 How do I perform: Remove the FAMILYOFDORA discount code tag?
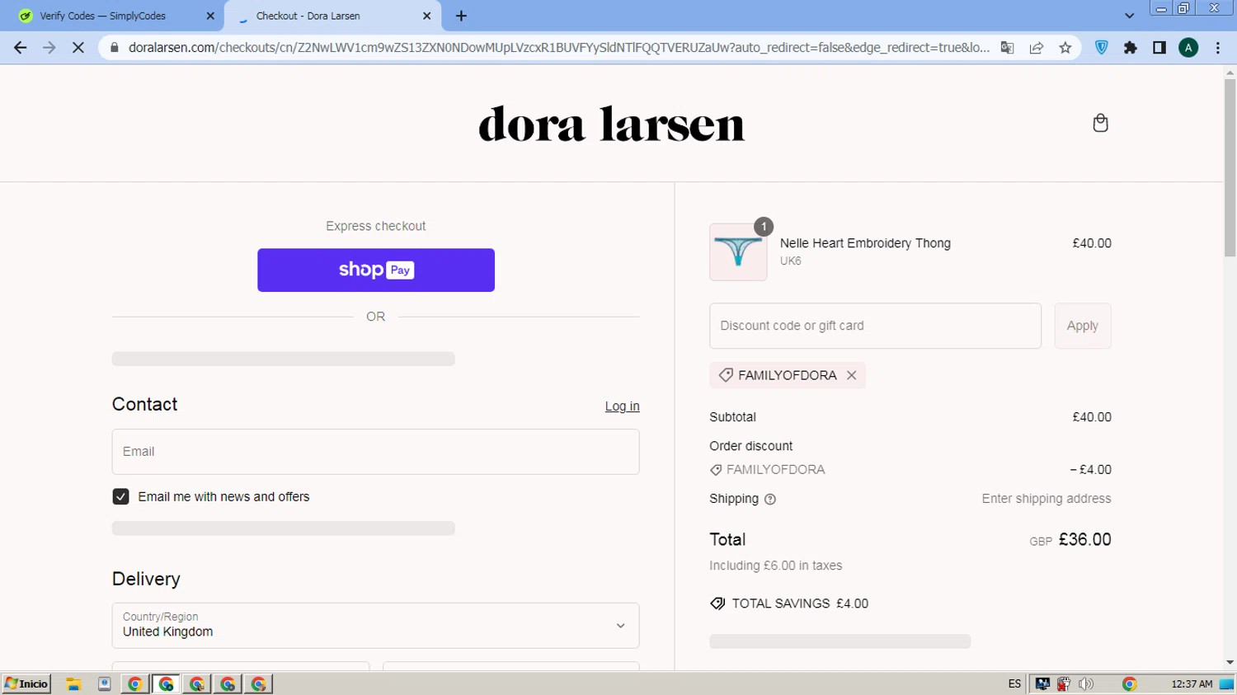point(851,375)
